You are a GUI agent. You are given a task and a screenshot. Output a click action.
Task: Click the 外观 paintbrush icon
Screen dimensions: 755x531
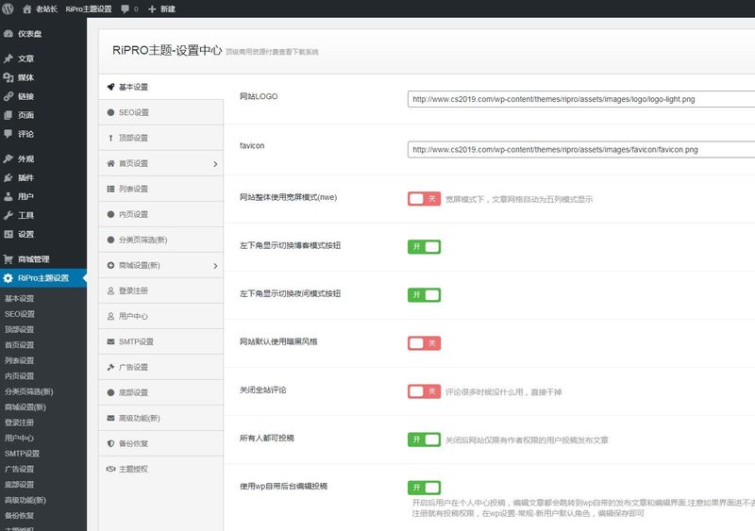click(x=8, y=158)
